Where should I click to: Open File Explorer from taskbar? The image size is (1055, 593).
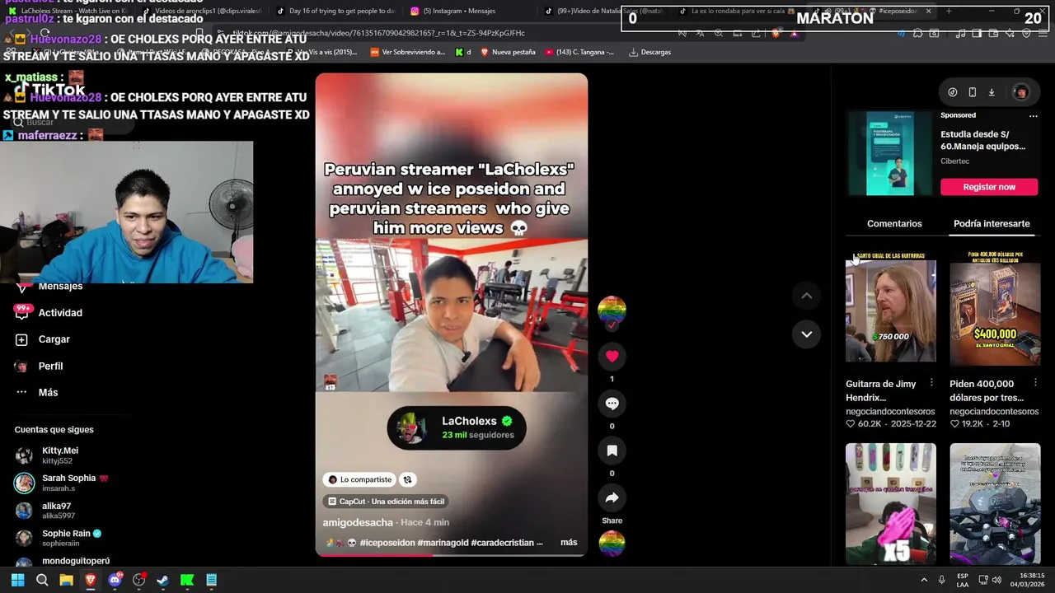pos(66,580)
